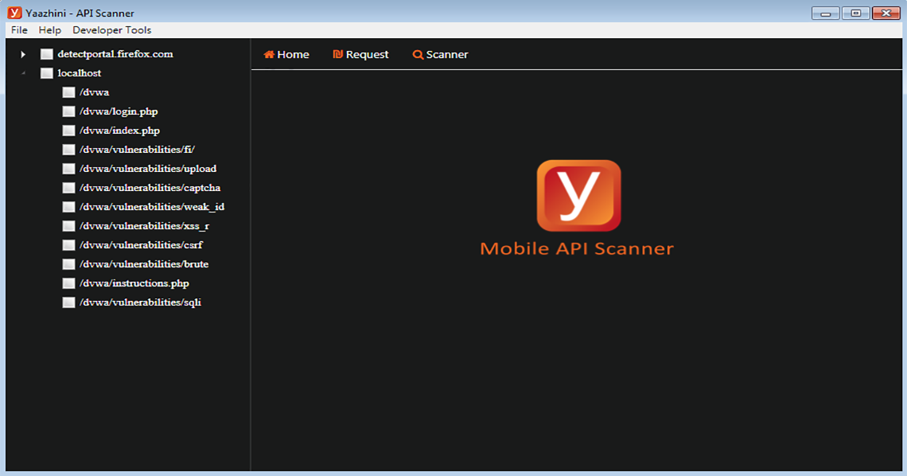Select the /dvwa/vulnerabilities/brute checkbox
Viewport: 907px width, 476px height.
[69, 264]
